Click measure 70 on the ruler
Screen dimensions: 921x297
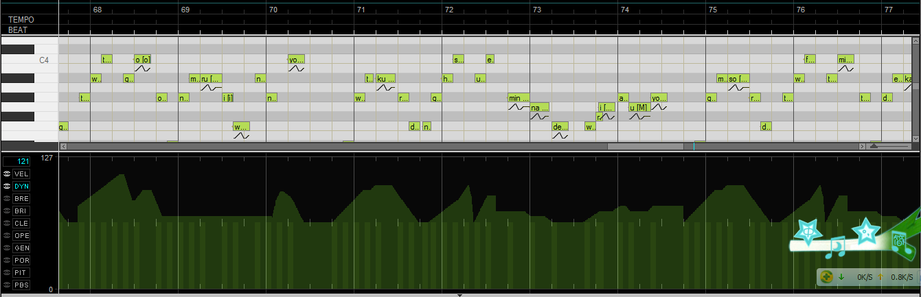pos(273,10)
